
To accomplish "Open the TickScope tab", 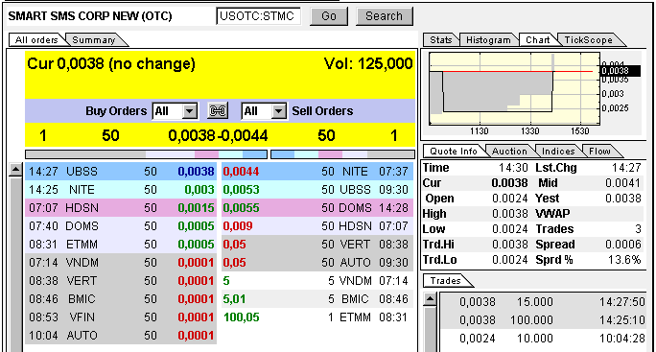I will 588,39.
